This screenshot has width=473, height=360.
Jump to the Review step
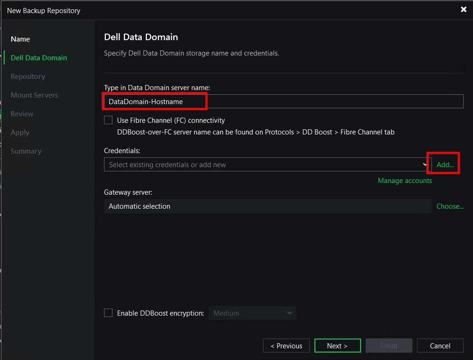[x=22, y=114]
